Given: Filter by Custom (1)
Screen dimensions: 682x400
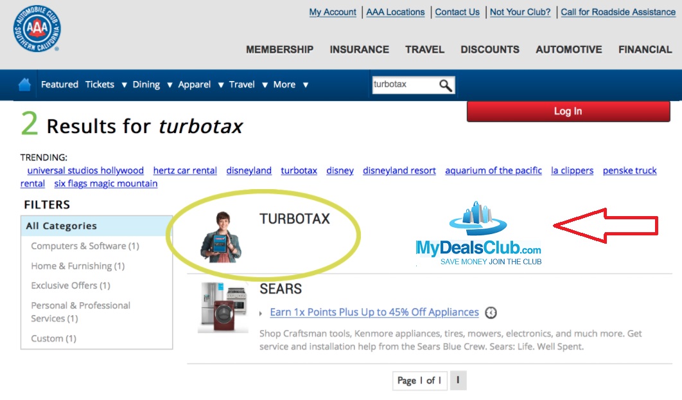Looking at the screenshot, I should pos(53,338).
